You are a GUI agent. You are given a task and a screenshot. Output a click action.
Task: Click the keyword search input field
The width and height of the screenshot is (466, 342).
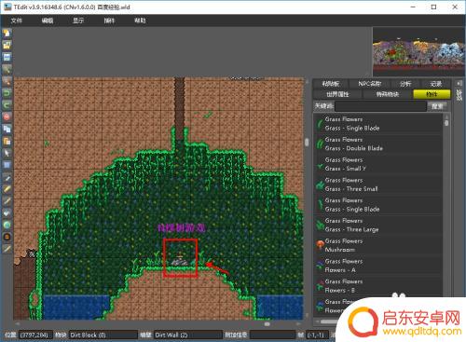tap(380, 106)
